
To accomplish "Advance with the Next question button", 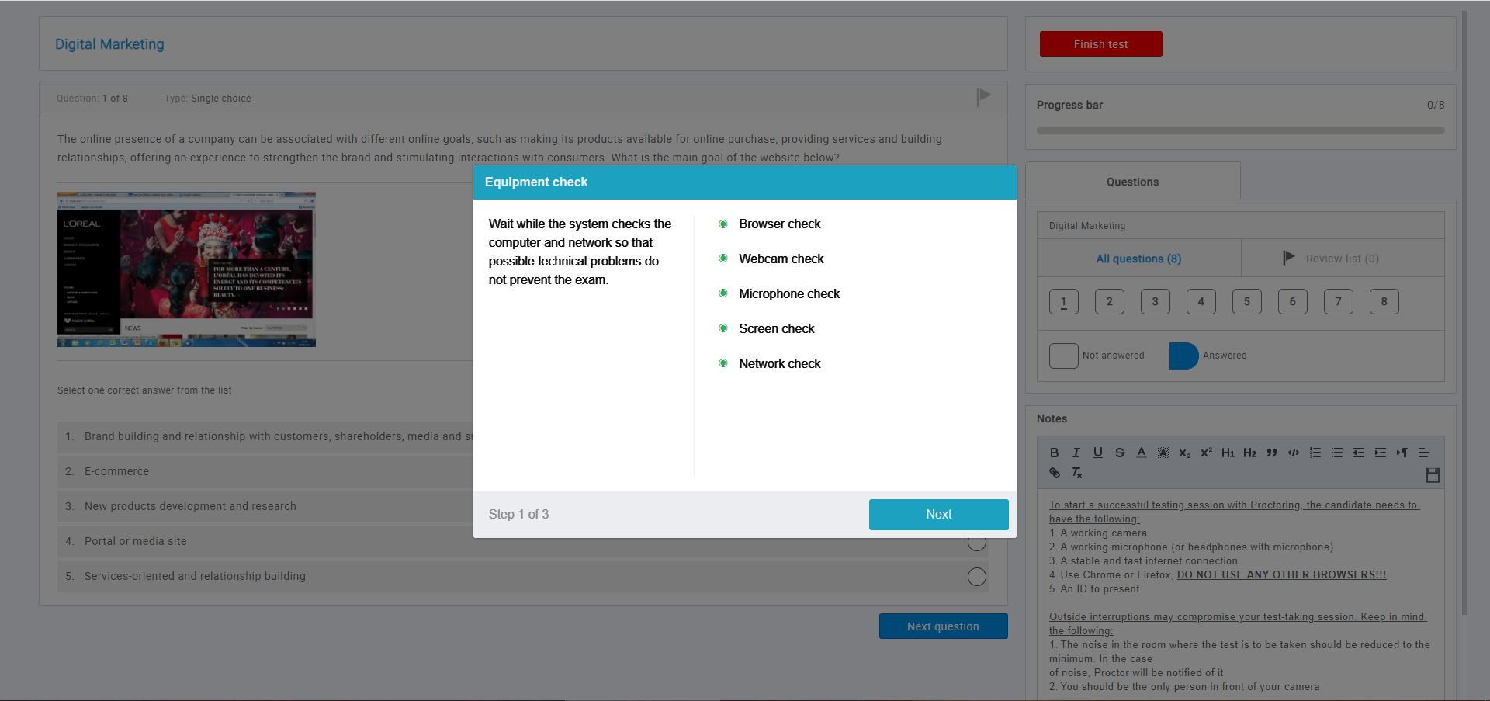I will click(x=943, y=626).
